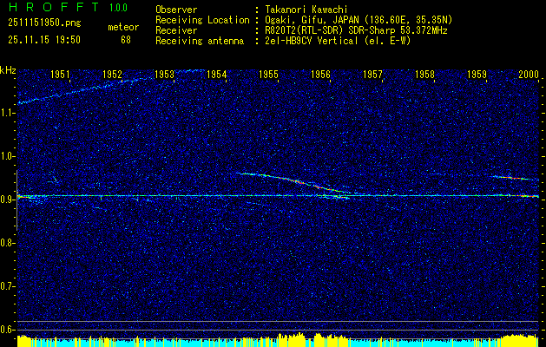
Task: Click the 0.7 frequency axis label
Action: [8, 285]
